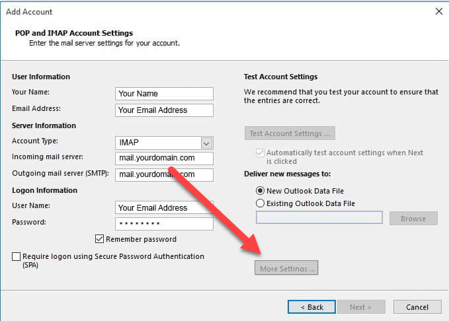Click the Outgoing mail server (SMTP) field
Image resolution: width=449 pixels, height=321 pixels.
pyautogui.click(x=164, y=174)
